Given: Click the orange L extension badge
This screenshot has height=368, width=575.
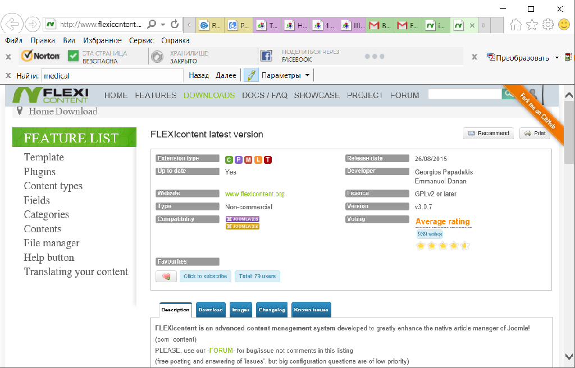Looking at the screenshot, I should (x=258, y=160).
